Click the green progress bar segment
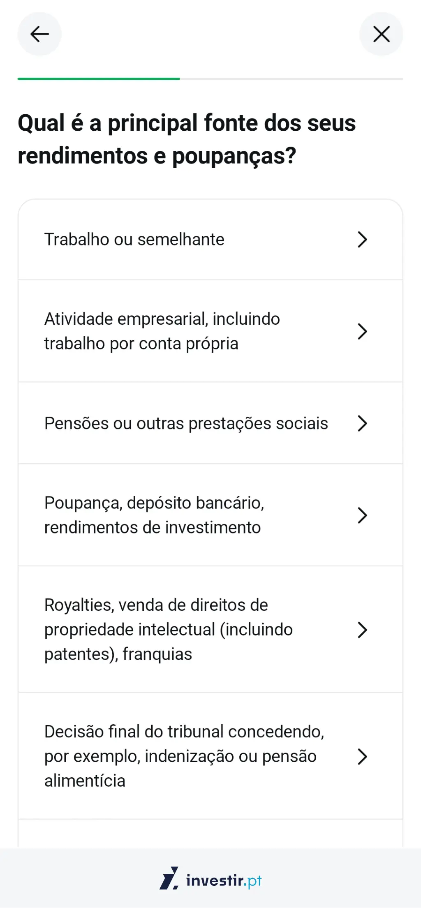Image resolution: width=421 pixels, height=908 pixels. click(99, 79)
